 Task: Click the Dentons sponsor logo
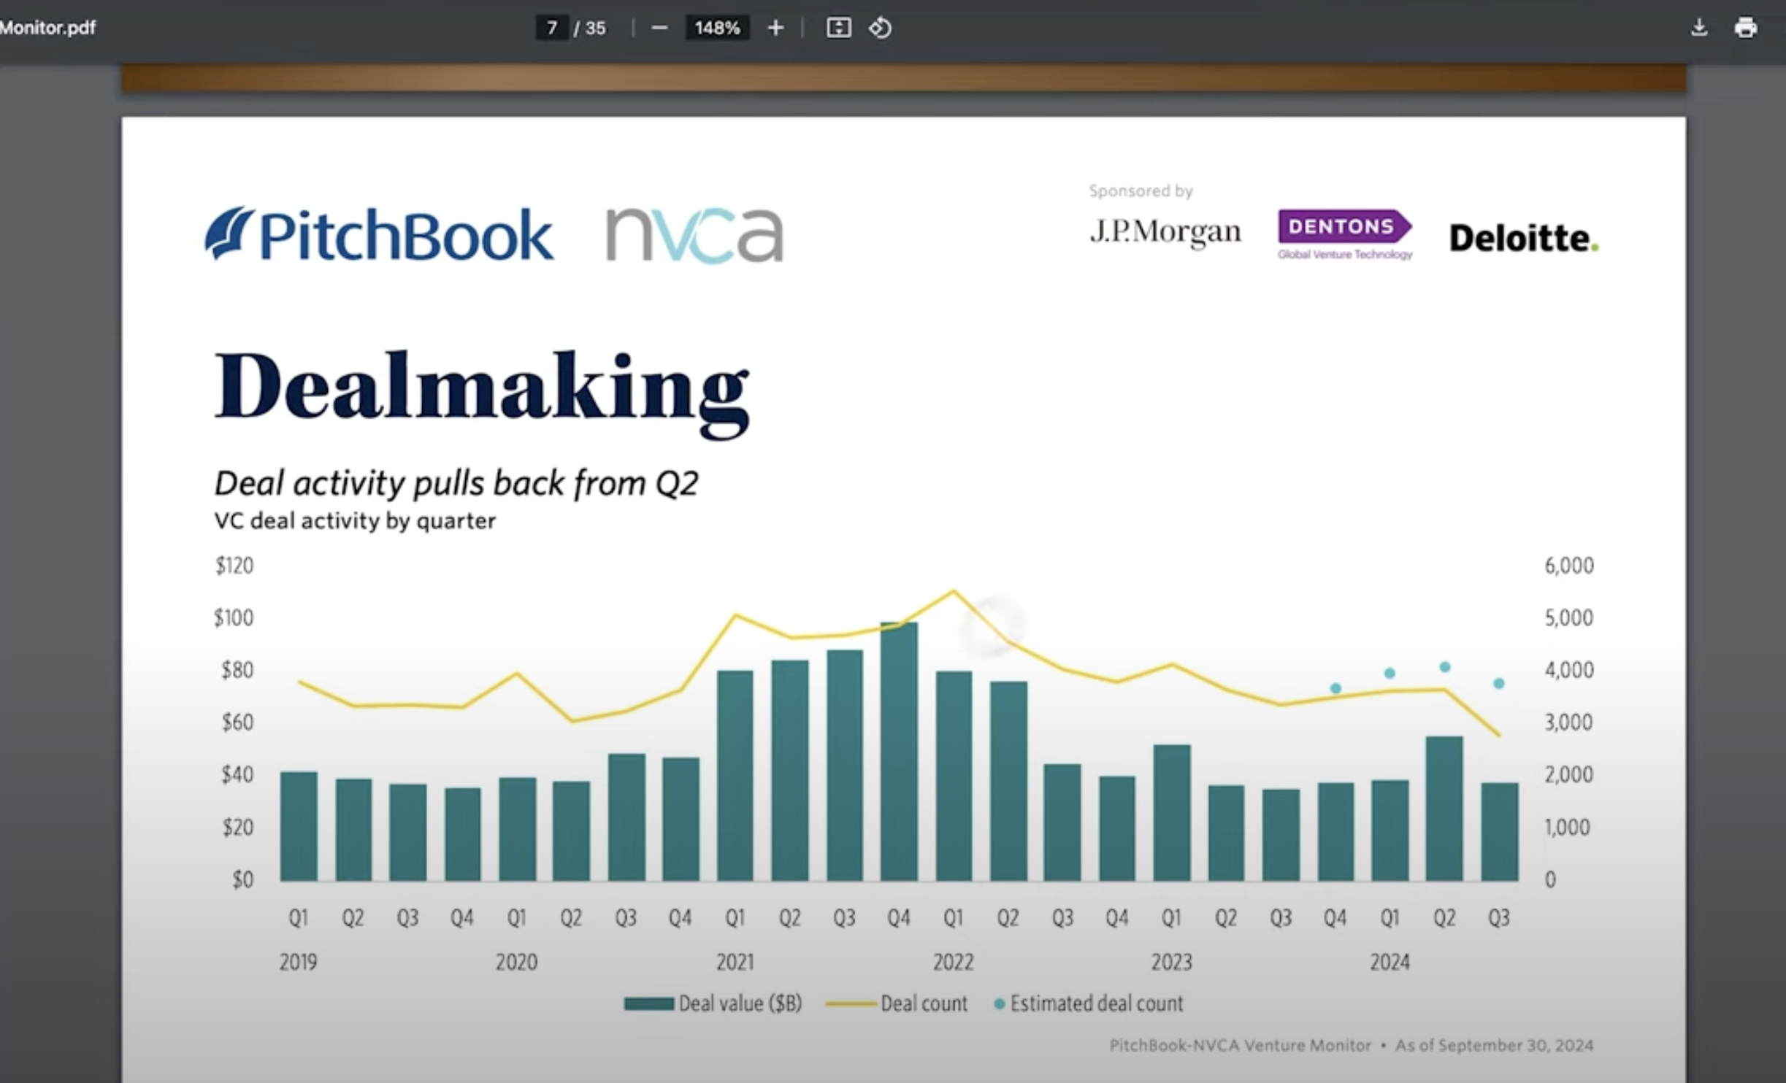[x=1344, y=234]
